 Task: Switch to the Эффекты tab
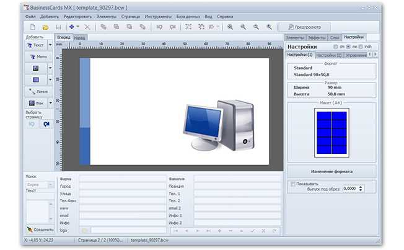(x=317, y=38)
